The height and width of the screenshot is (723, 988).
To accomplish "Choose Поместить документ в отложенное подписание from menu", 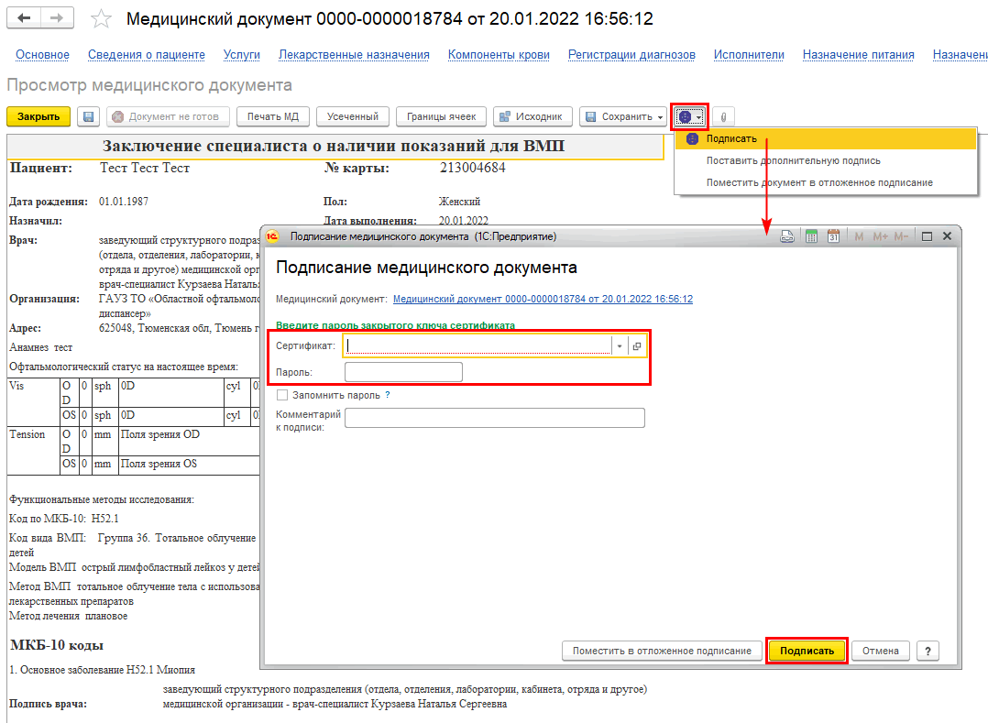I will point(818,182).
